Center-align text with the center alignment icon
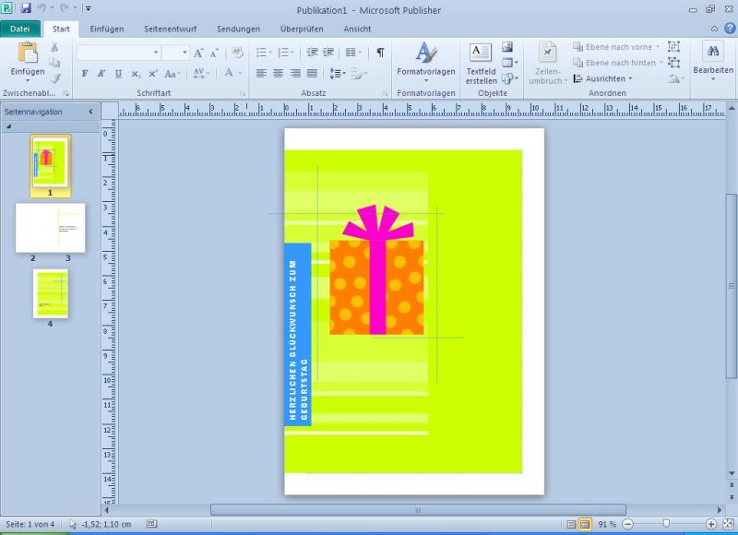The image size is (738, 535). (279, 74)
